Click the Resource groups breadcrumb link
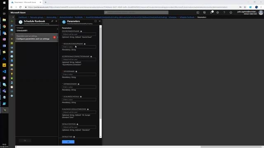This screenshot has width=264, height=148. tap(37, 17)
